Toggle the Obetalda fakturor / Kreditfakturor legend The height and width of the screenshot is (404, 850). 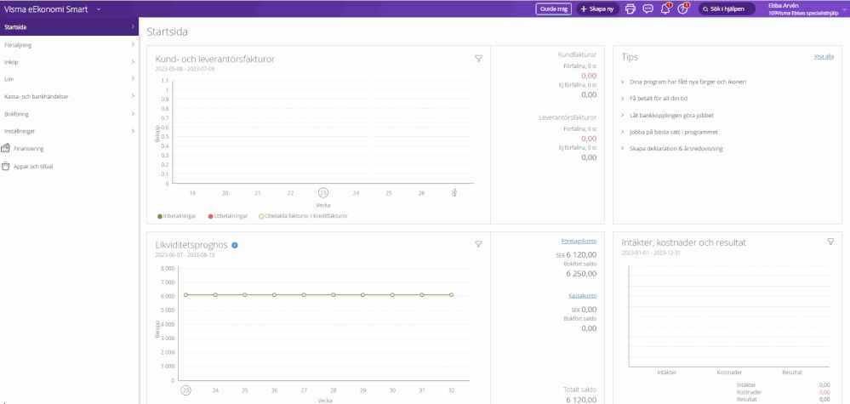click(x=303, y=216)
